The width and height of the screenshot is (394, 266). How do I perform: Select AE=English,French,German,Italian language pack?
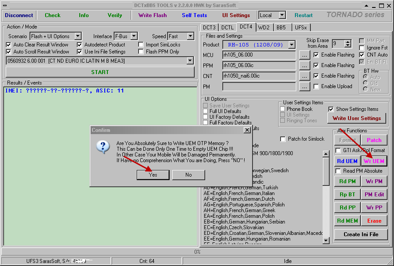tap(239, 193)
